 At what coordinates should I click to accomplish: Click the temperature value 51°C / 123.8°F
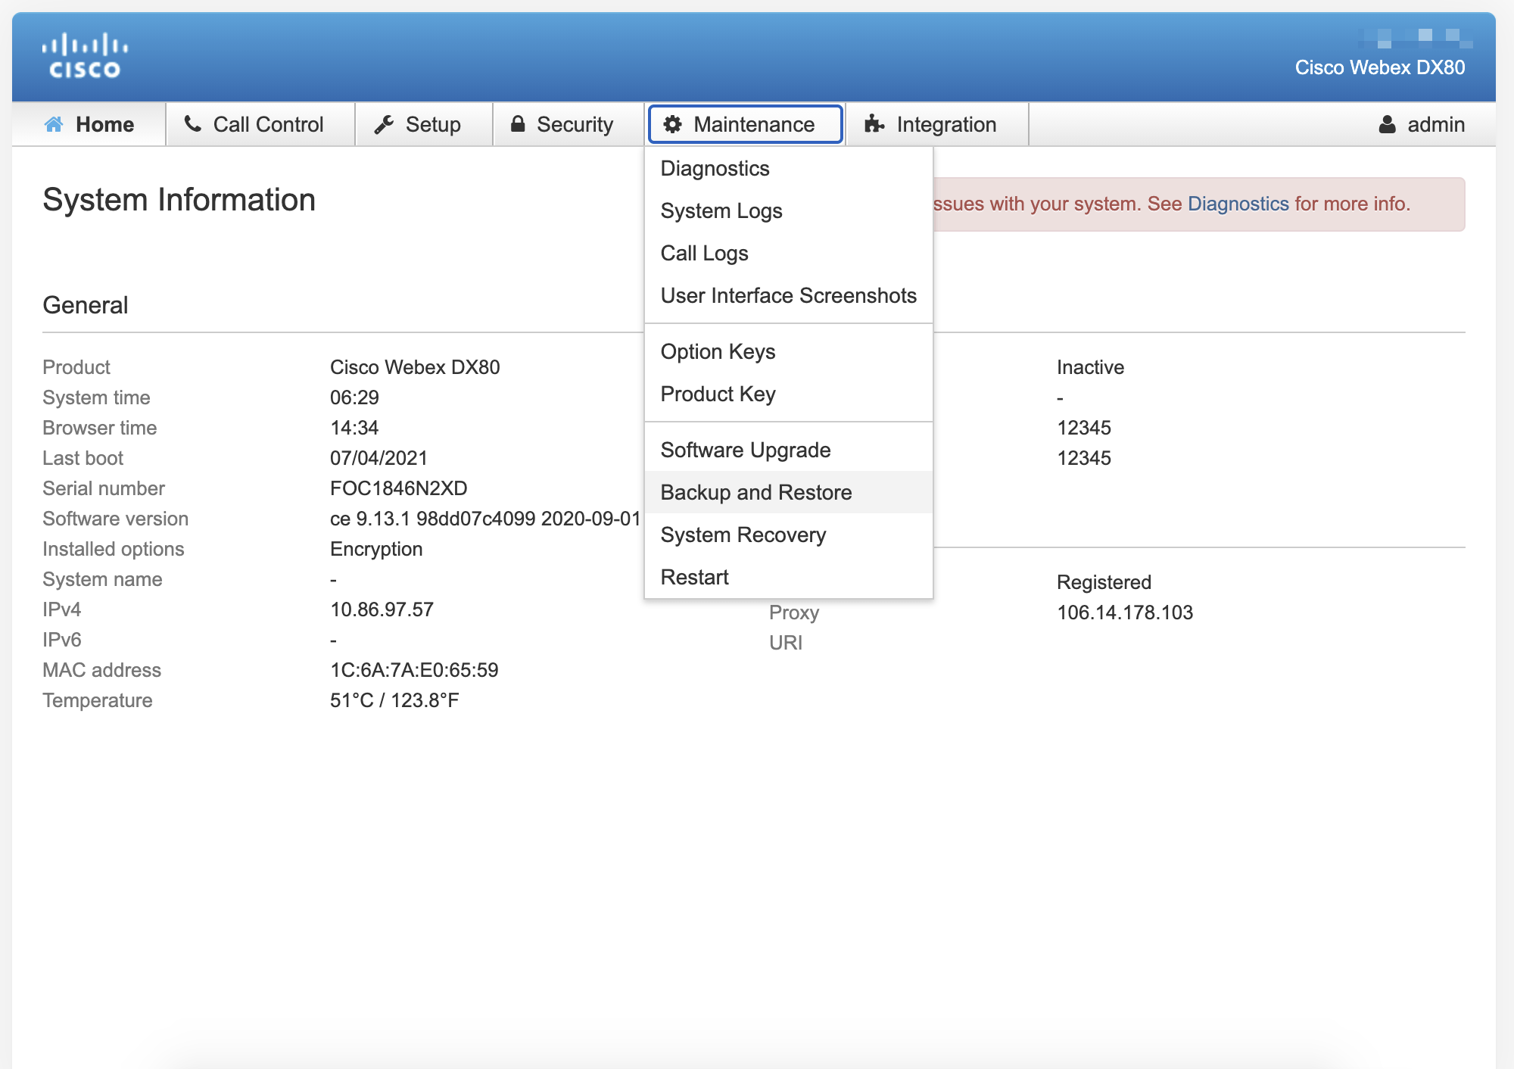coord(394,700)
